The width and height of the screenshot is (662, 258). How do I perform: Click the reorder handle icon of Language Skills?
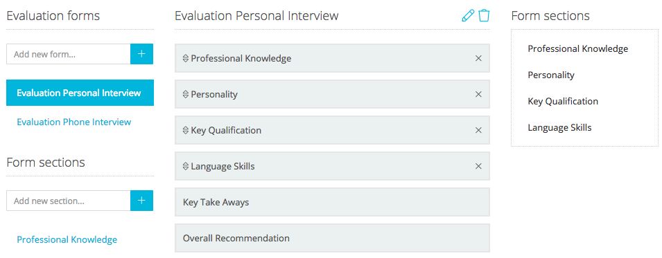pyautogui.click(x=185, y=166)
